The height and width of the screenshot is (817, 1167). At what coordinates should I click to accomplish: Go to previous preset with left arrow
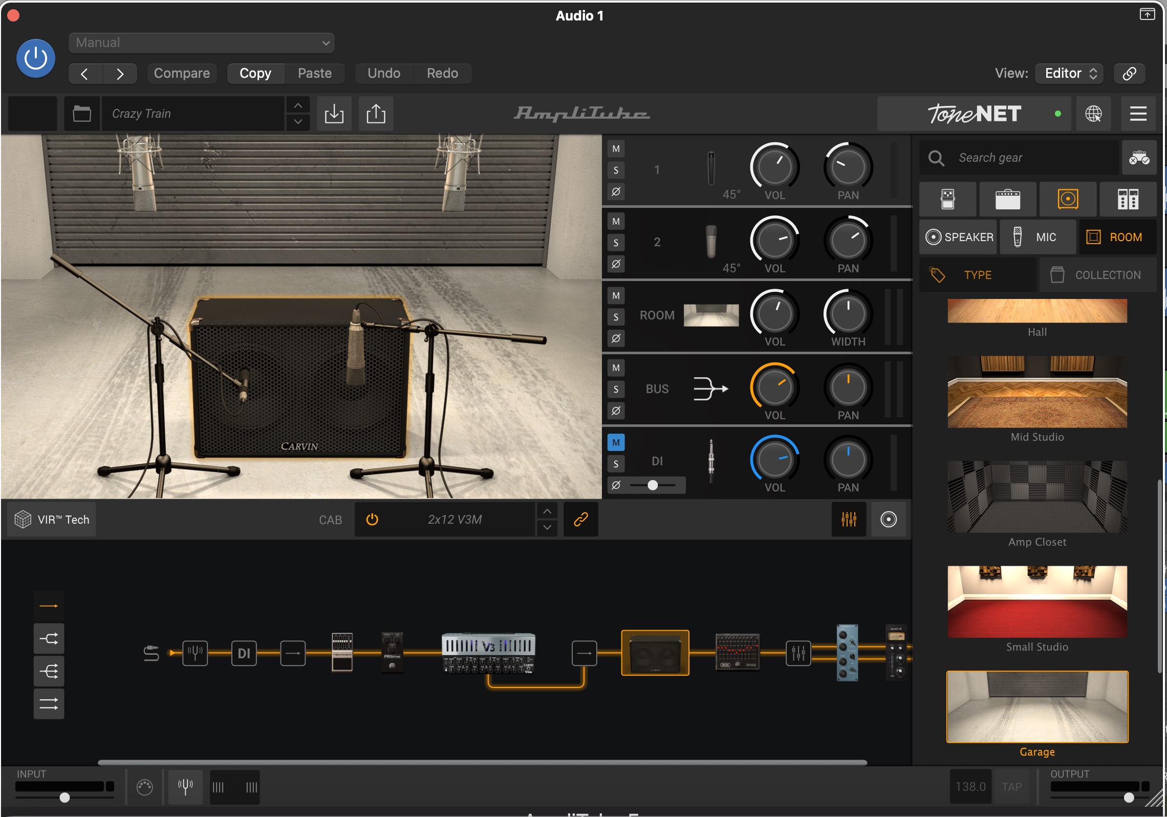(x=85, y=74)
